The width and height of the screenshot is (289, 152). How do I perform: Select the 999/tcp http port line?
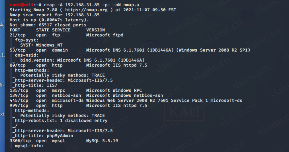tap(78, 105)
